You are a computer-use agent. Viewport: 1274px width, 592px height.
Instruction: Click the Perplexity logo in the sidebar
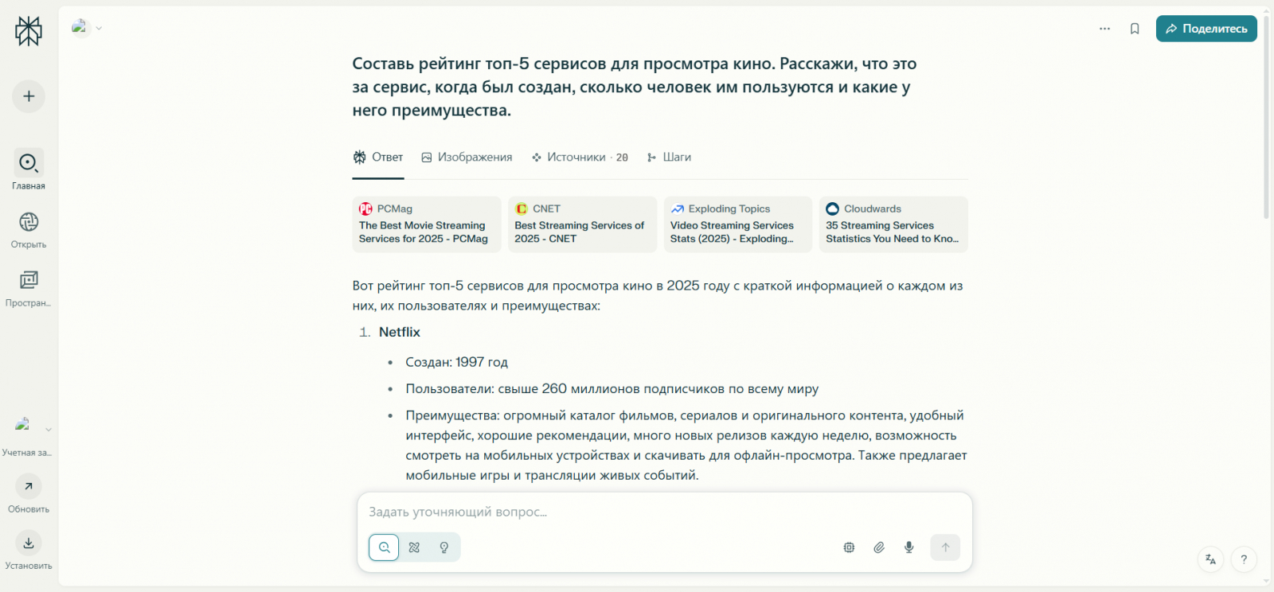[29, 31]
